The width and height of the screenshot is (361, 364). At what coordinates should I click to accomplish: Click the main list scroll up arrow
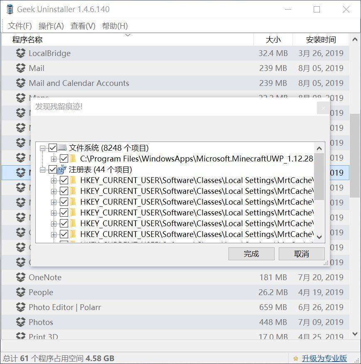355,39
